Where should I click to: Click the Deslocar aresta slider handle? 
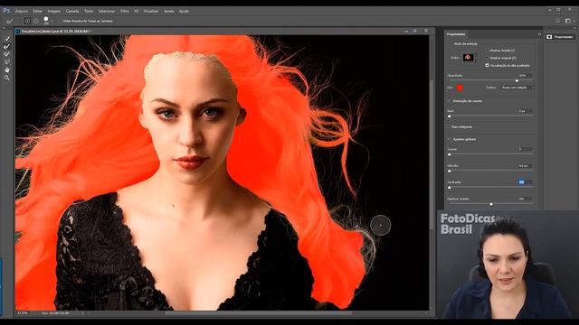click(x=491, y=204)
